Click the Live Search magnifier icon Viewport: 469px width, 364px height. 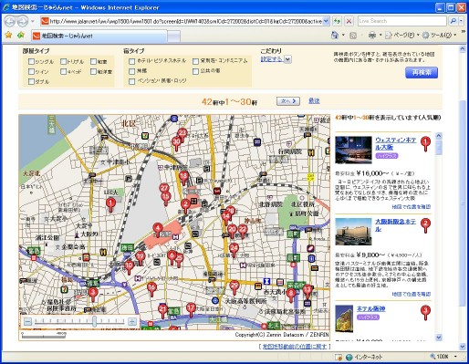tap(453, 21)
